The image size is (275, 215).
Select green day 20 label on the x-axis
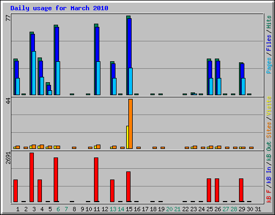coord(169,209)
